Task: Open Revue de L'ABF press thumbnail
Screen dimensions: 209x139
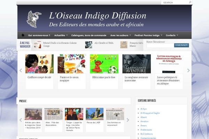Action: tap(94, 114)
